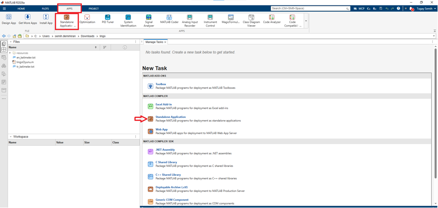
Task: Launch the MATLAB Coder app
Action: point(169,20)
